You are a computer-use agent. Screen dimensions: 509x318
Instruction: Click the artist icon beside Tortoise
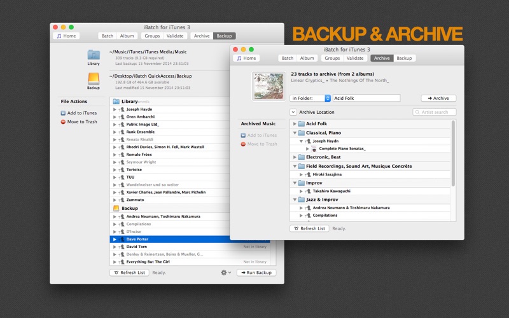pyautogui.click(x=122, y=170)
